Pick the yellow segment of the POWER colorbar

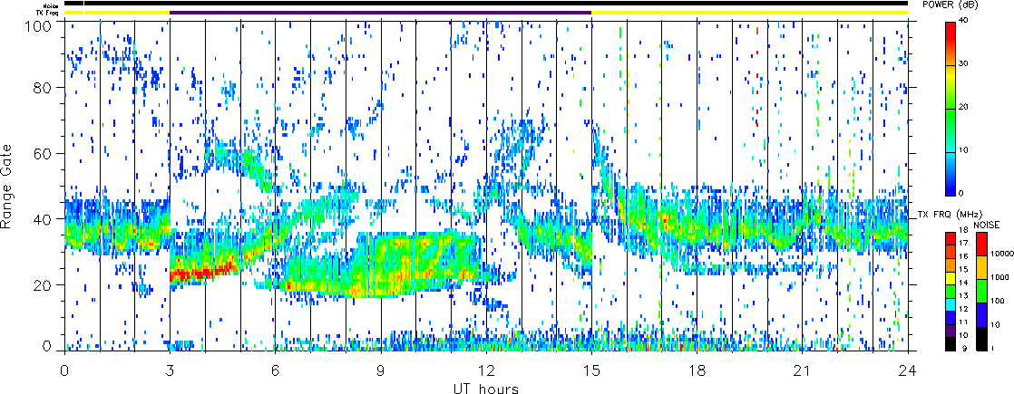(951, 75)
